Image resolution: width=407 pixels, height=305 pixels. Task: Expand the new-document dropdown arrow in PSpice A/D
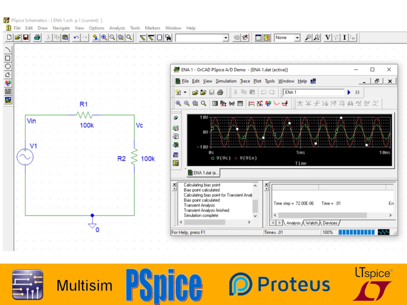184,92
